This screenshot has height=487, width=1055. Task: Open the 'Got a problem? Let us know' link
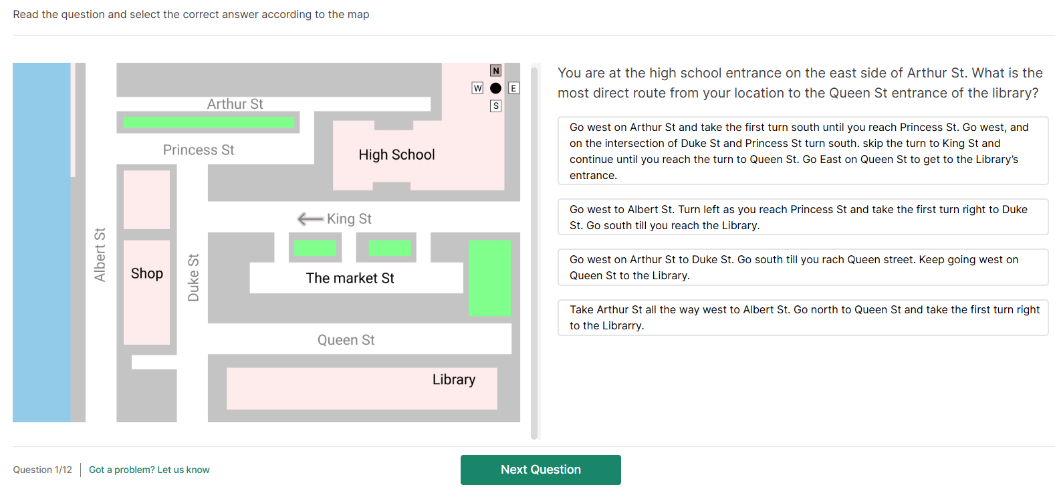(149, 470)
